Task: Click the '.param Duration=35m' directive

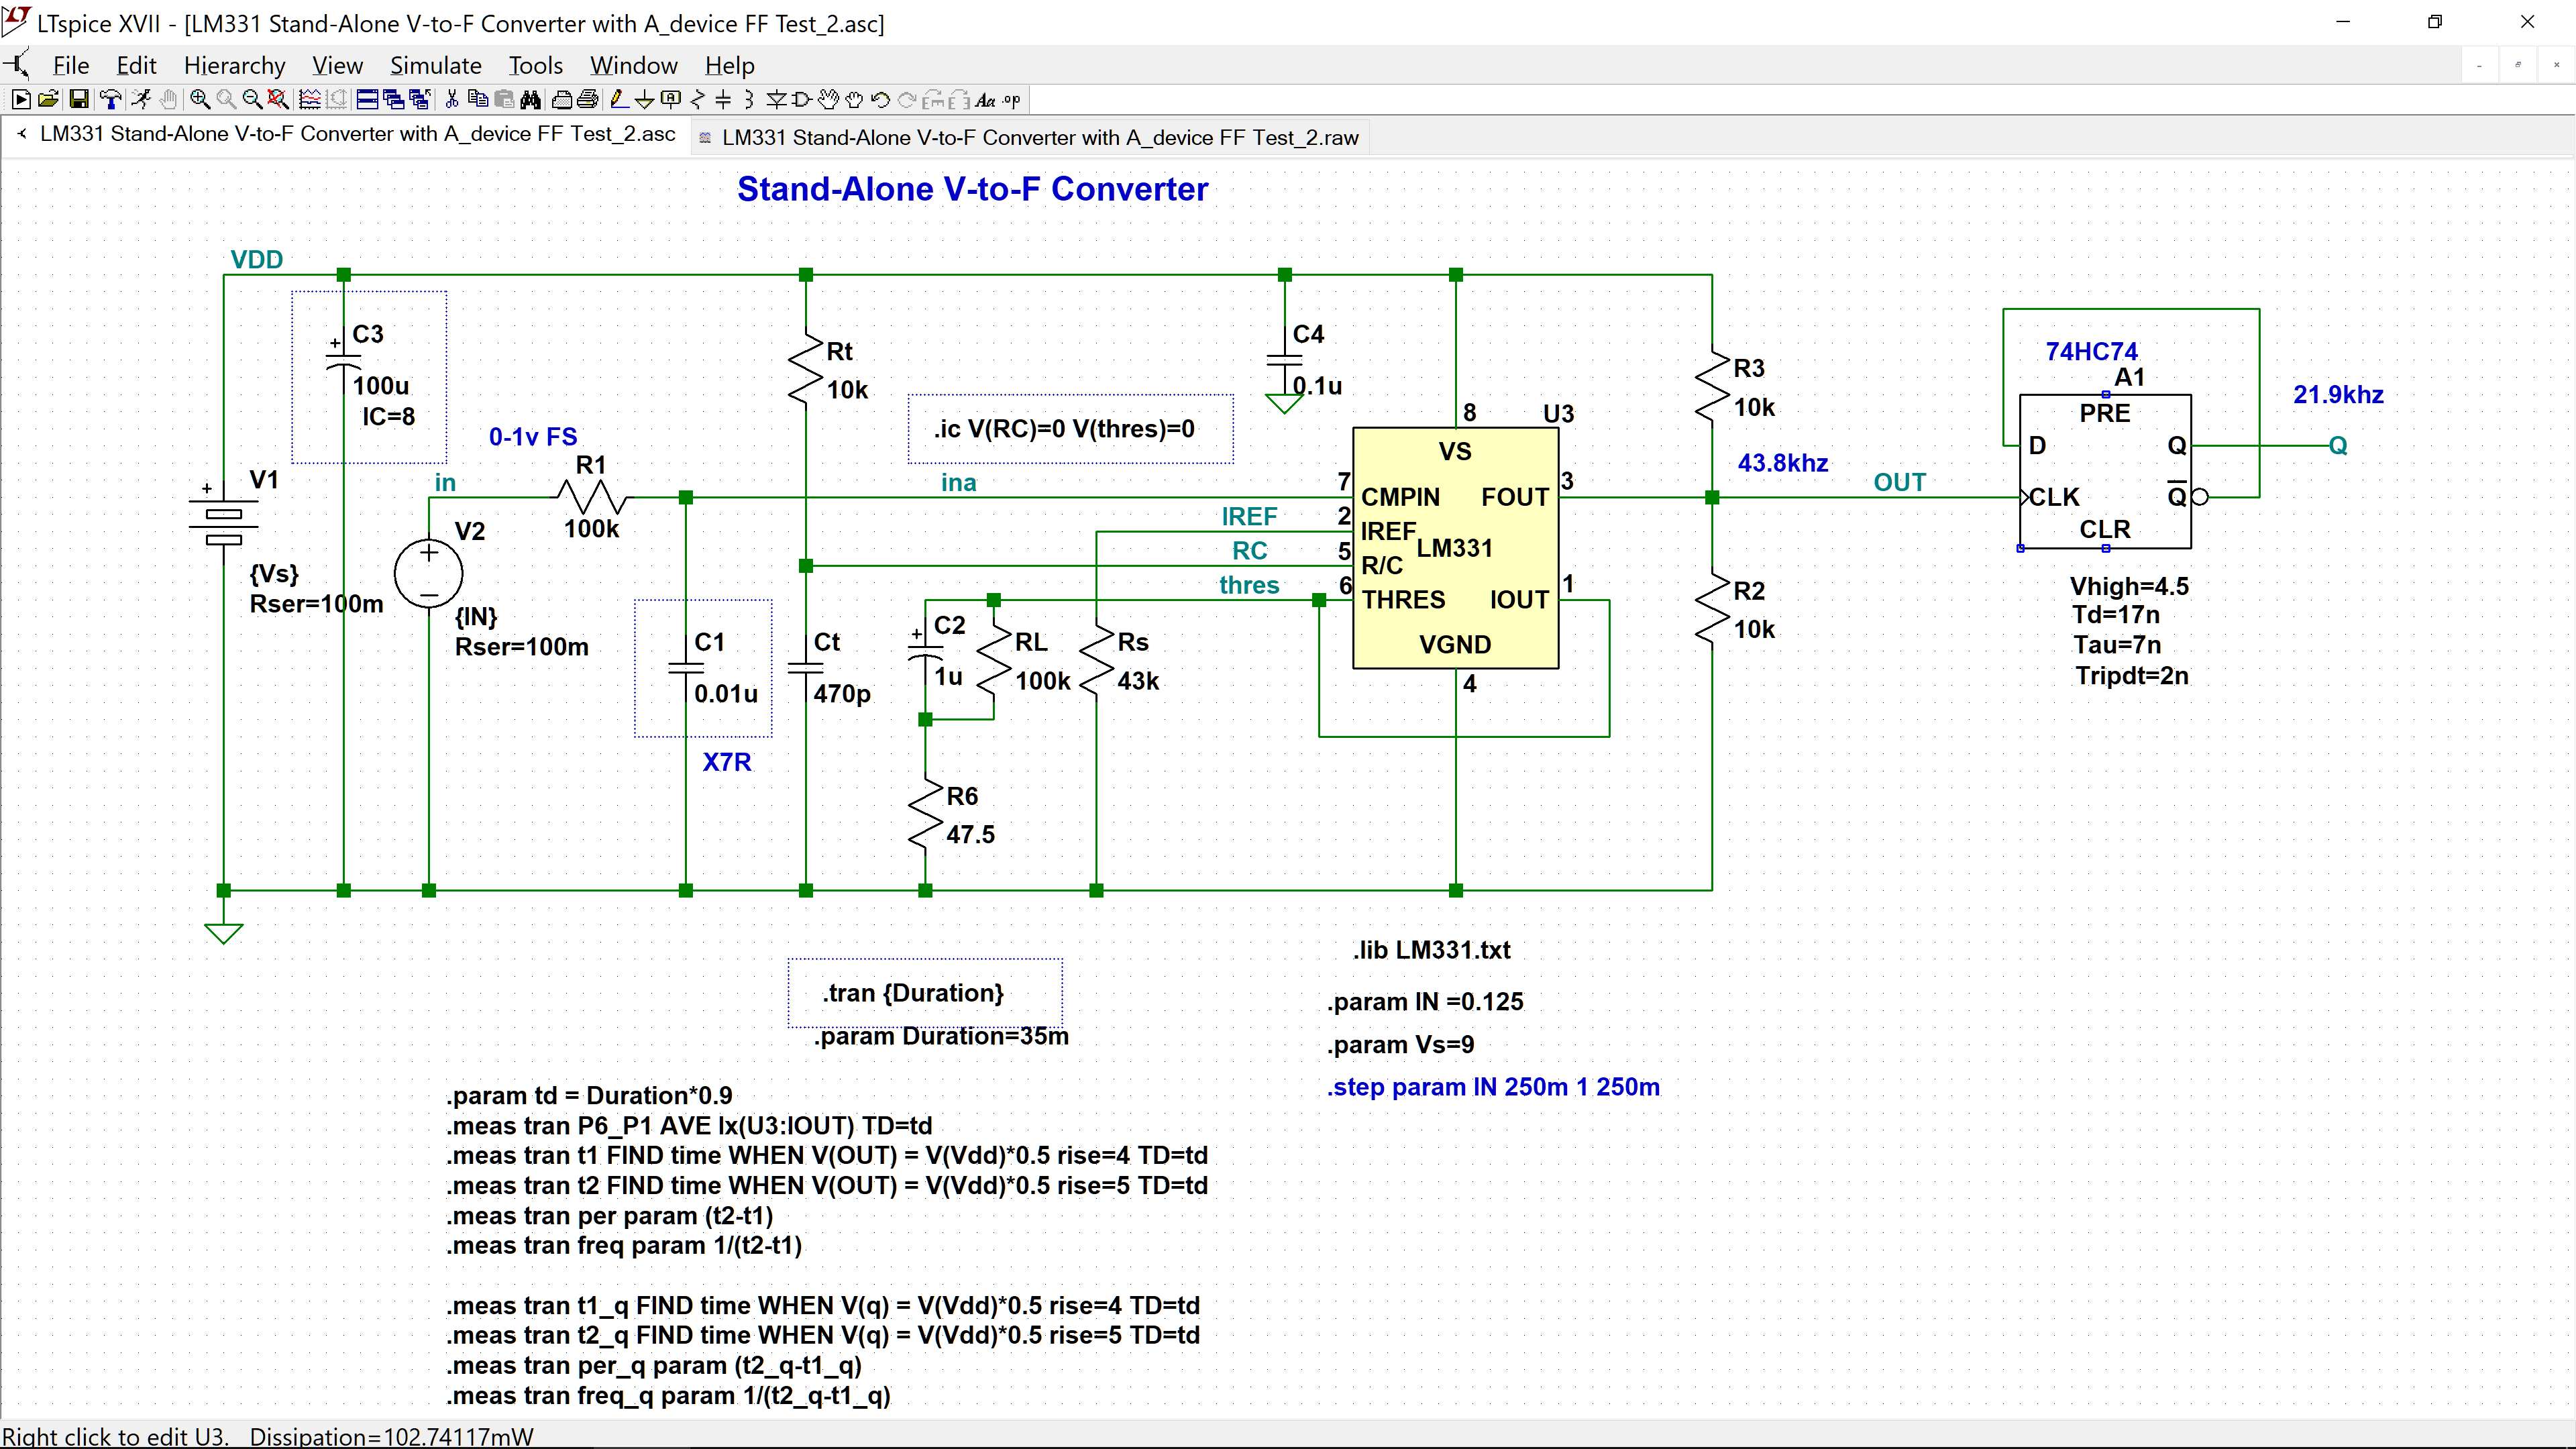Action: (941, 1036)
